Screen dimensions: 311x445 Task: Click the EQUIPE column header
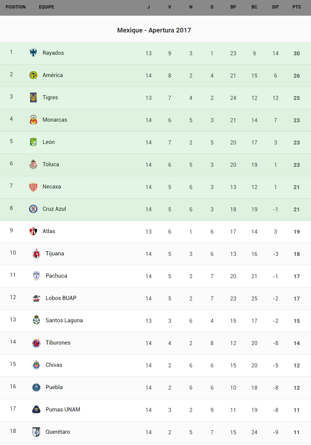pos(46,7)
